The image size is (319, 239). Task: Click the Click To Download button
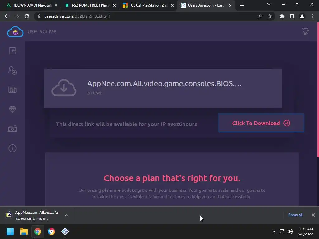261,123
